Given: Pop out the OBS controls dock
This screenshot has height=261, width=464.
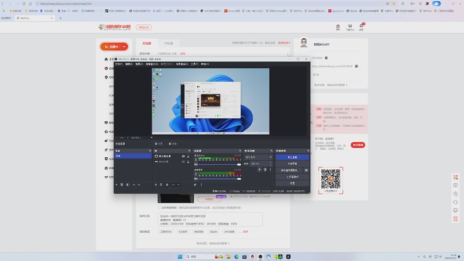Looking at the screenshot, I should point(308,151).
